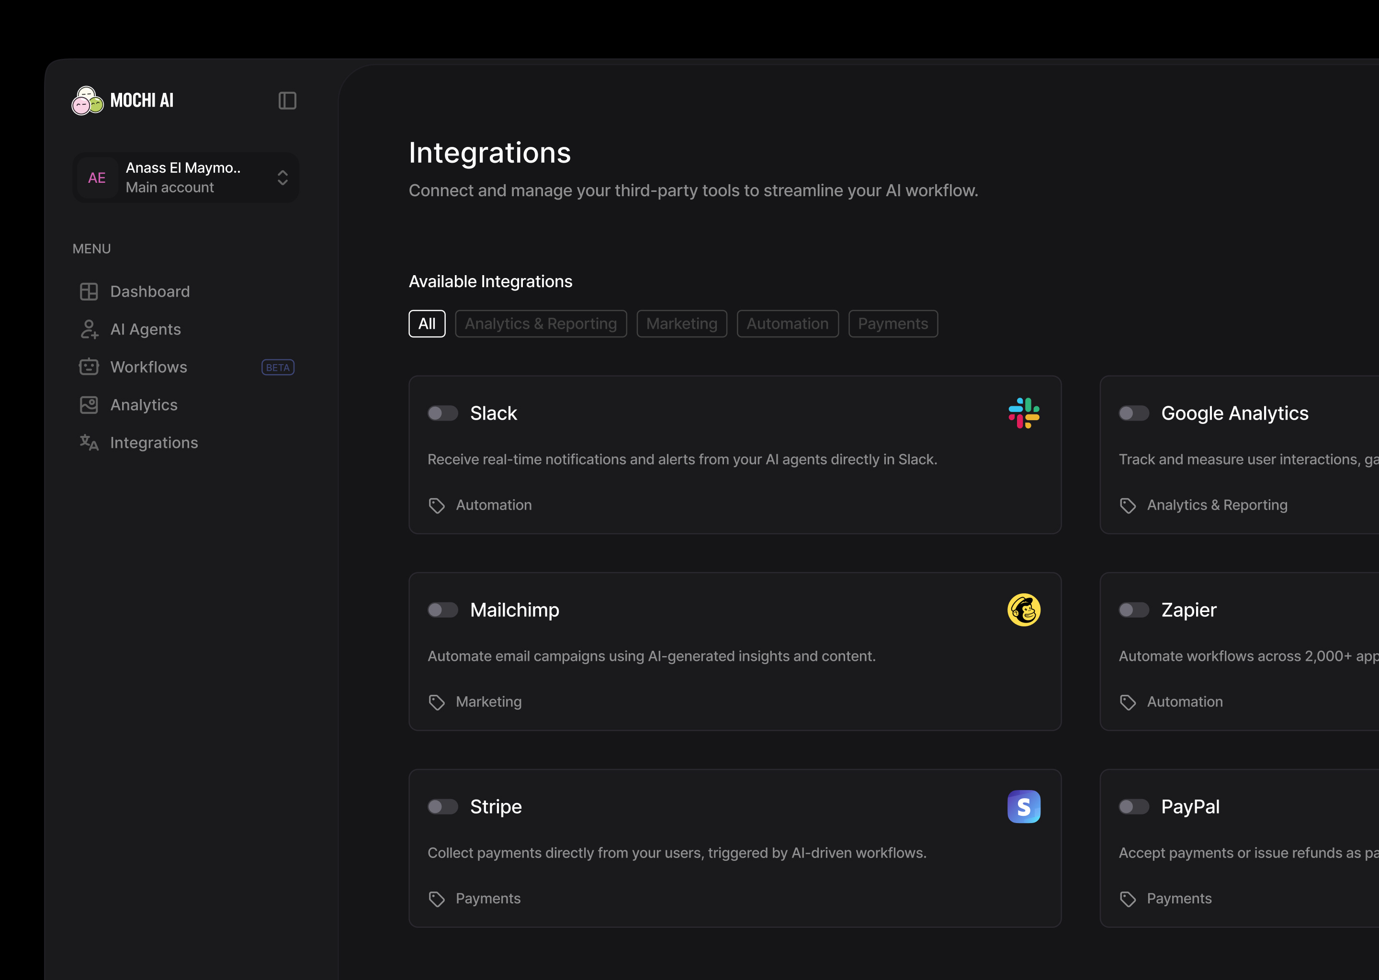Click the AI Agents sidebar icon
The height and width of the screenshot is (980, 1379).
(89, 329)
